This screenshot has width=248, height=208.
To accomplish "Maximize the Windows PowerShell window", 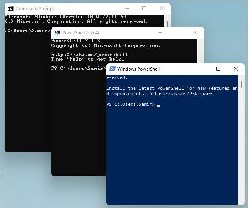I will [218, 69].
